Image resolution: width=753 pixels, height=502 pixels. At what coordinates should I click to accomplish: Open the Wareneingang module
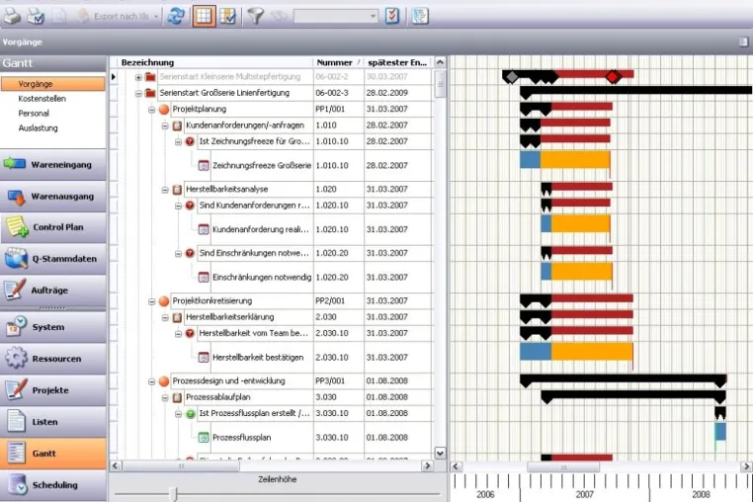click(53, 164)
